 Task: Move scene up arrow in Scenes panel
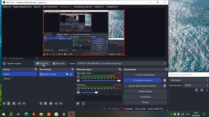tap(19, 103)
